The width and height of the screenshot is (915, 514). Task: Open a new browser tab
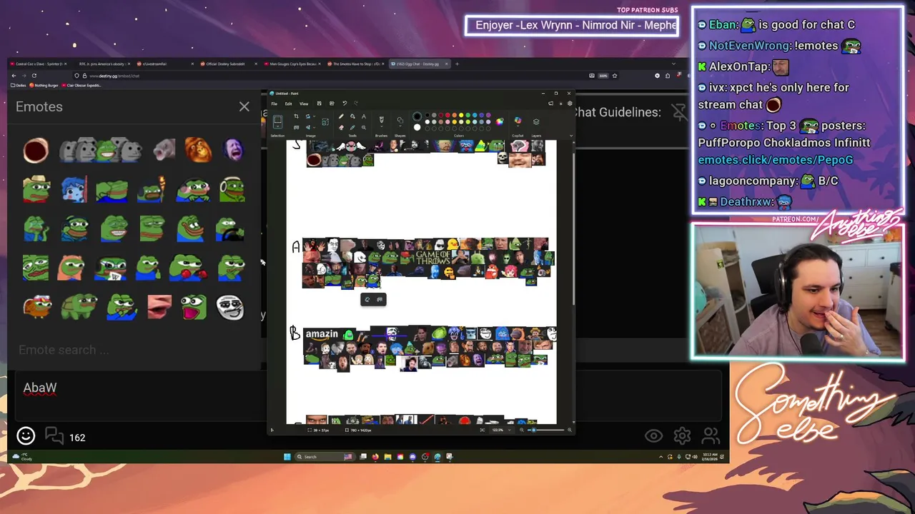457,64
